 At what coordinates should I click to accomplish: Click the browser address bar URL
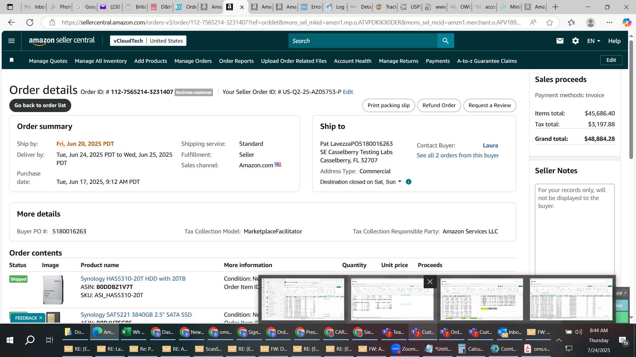pyautogui.click(x=291, y=22)
